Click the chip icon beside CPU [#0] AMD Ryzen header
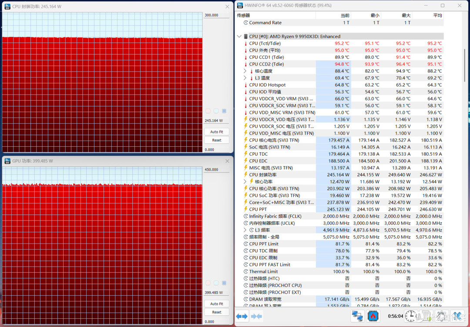 (x=246, y=36)
